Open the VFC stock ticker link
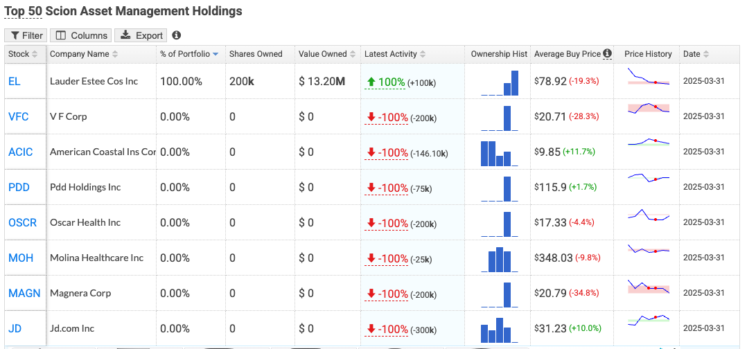747x349 pixels. point(19,116)
